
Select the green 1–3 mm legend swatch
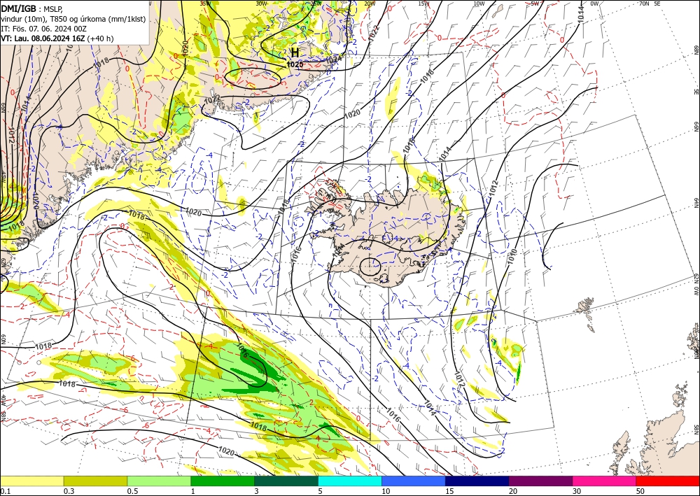[223, 481]
